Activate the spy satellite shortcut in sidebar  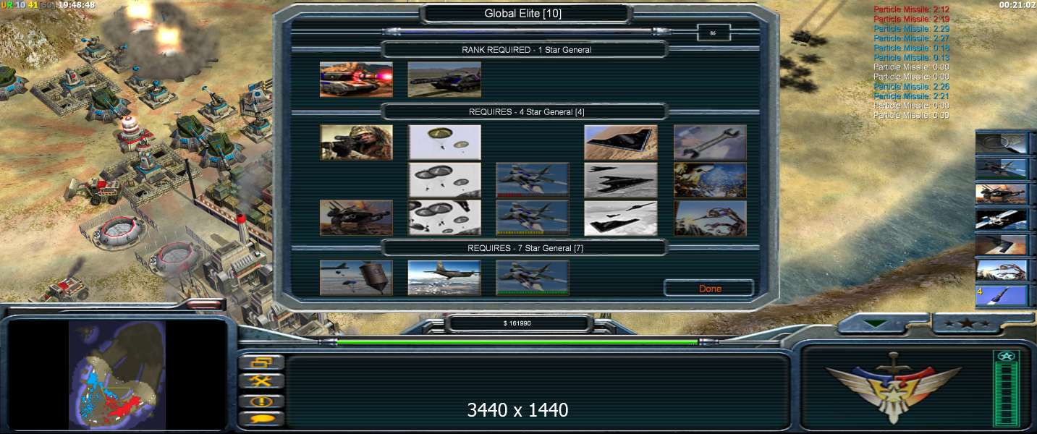pyautogui.click(x=1002, y=219)
